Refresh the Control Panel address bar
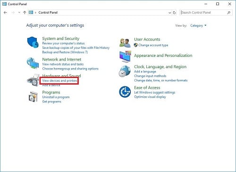Image resolution: width=236 pixels, height=172 pixels. pyautogui.click(x=174, y=13)
